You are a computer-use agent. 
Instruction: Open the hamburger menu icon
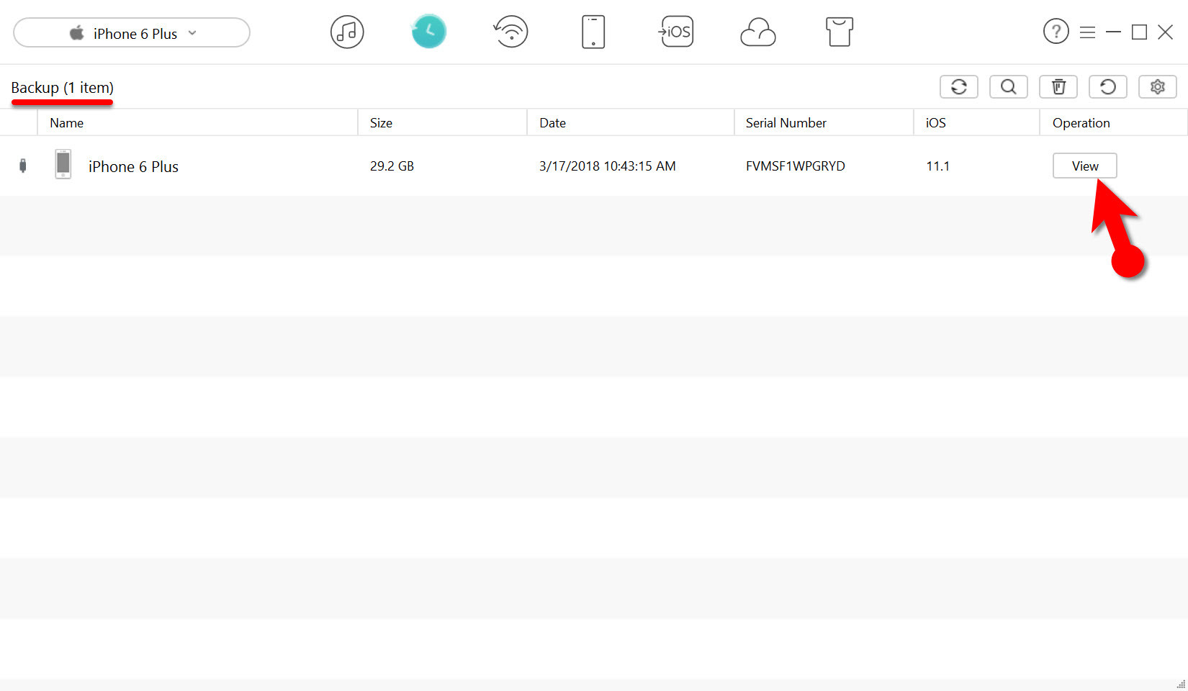pos(1087,32)
